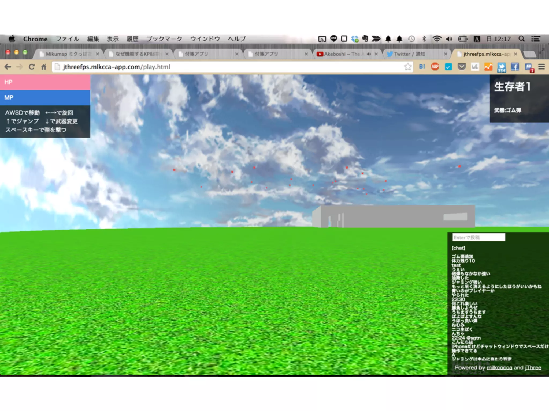Viewport: 549px width, 411px height.
Task: Follow the milkcocoa link
Action: pos(499,368)
